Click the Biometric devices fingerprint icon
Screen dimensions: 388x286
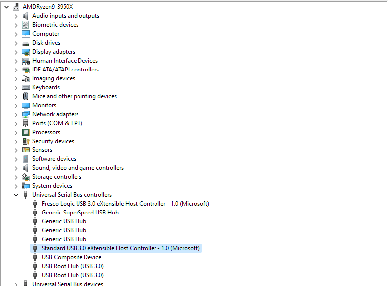[x=26, y=25]
